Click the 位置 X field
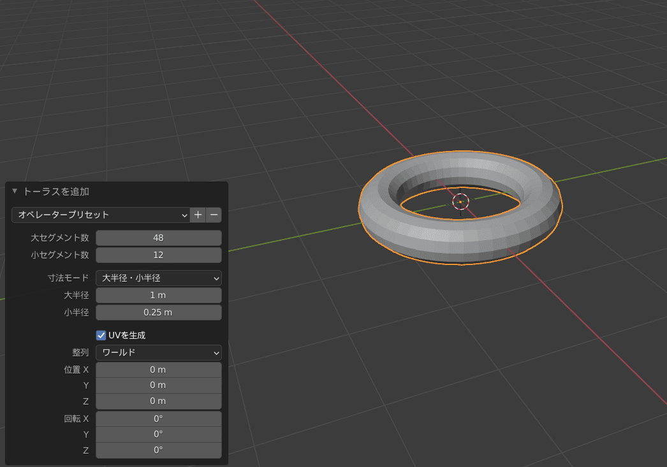Screen dimensions: 667x467 tap(158, 370)
